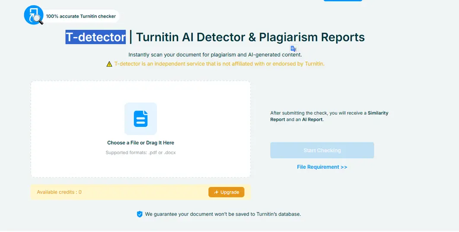The image size is (459, 232).
Task: Click the Google Translate overlay icon
Action: 293,48
